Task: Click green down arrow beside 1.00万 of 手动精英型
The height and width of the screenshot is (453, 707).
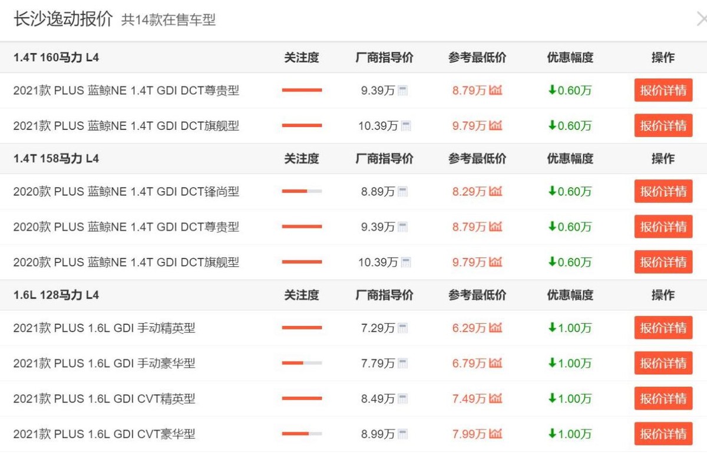Action: [553, 328]
